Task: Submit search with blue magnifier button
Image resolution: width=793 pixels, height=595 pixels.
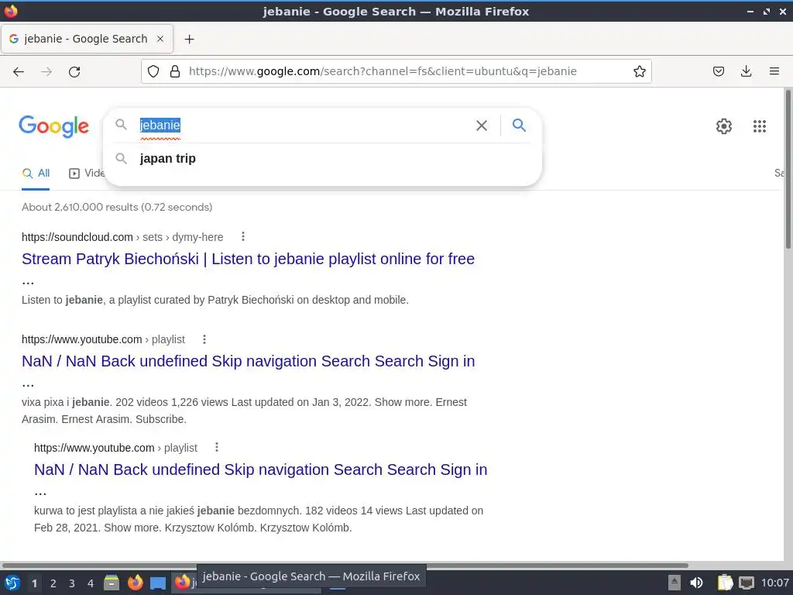Action: [519, 125]
